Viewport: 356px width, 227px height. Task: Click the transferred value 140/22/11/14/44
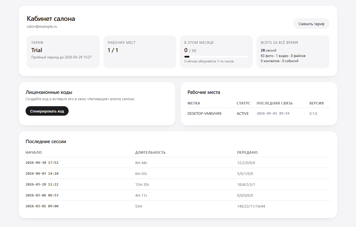pyautogui.click(x=251, y=206)
